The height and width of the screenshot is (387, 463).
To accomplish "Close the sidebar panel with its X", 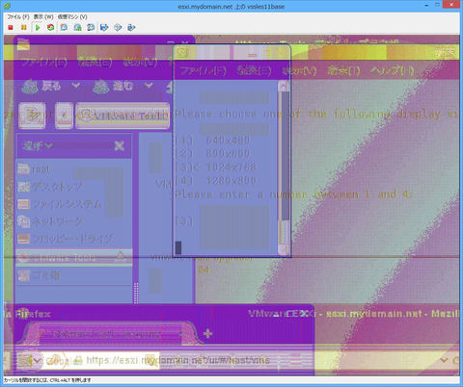I will [120, 146].
